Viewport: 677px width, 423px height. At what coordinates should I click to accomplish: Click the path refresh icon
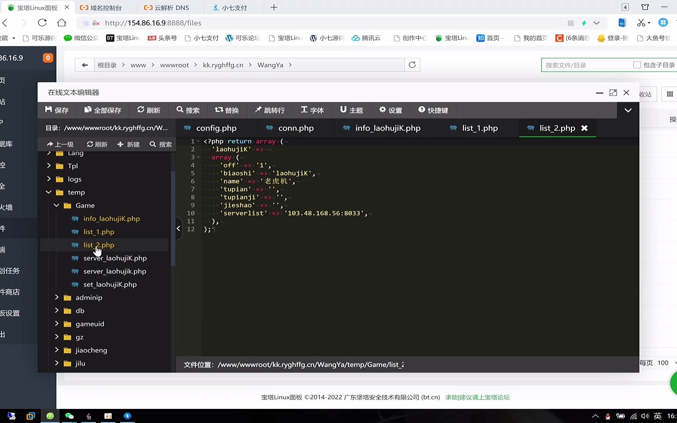[x=412, y=65]
